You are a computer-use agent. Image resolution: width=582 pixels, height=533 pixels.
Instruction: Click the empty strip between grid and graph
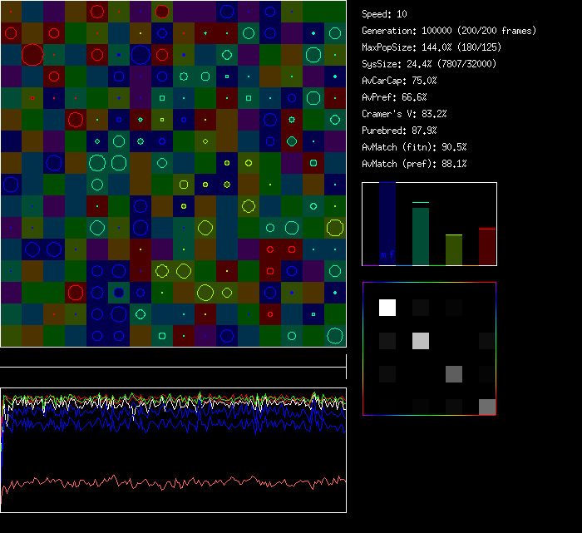pyautogui.click(x=173, y=358)
